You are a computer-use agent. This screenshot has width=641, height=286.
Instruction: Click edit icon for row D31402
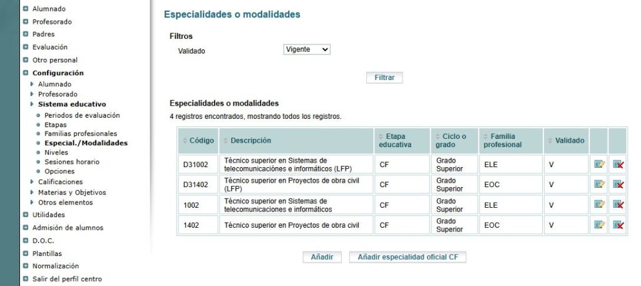(x=599, y=184)
